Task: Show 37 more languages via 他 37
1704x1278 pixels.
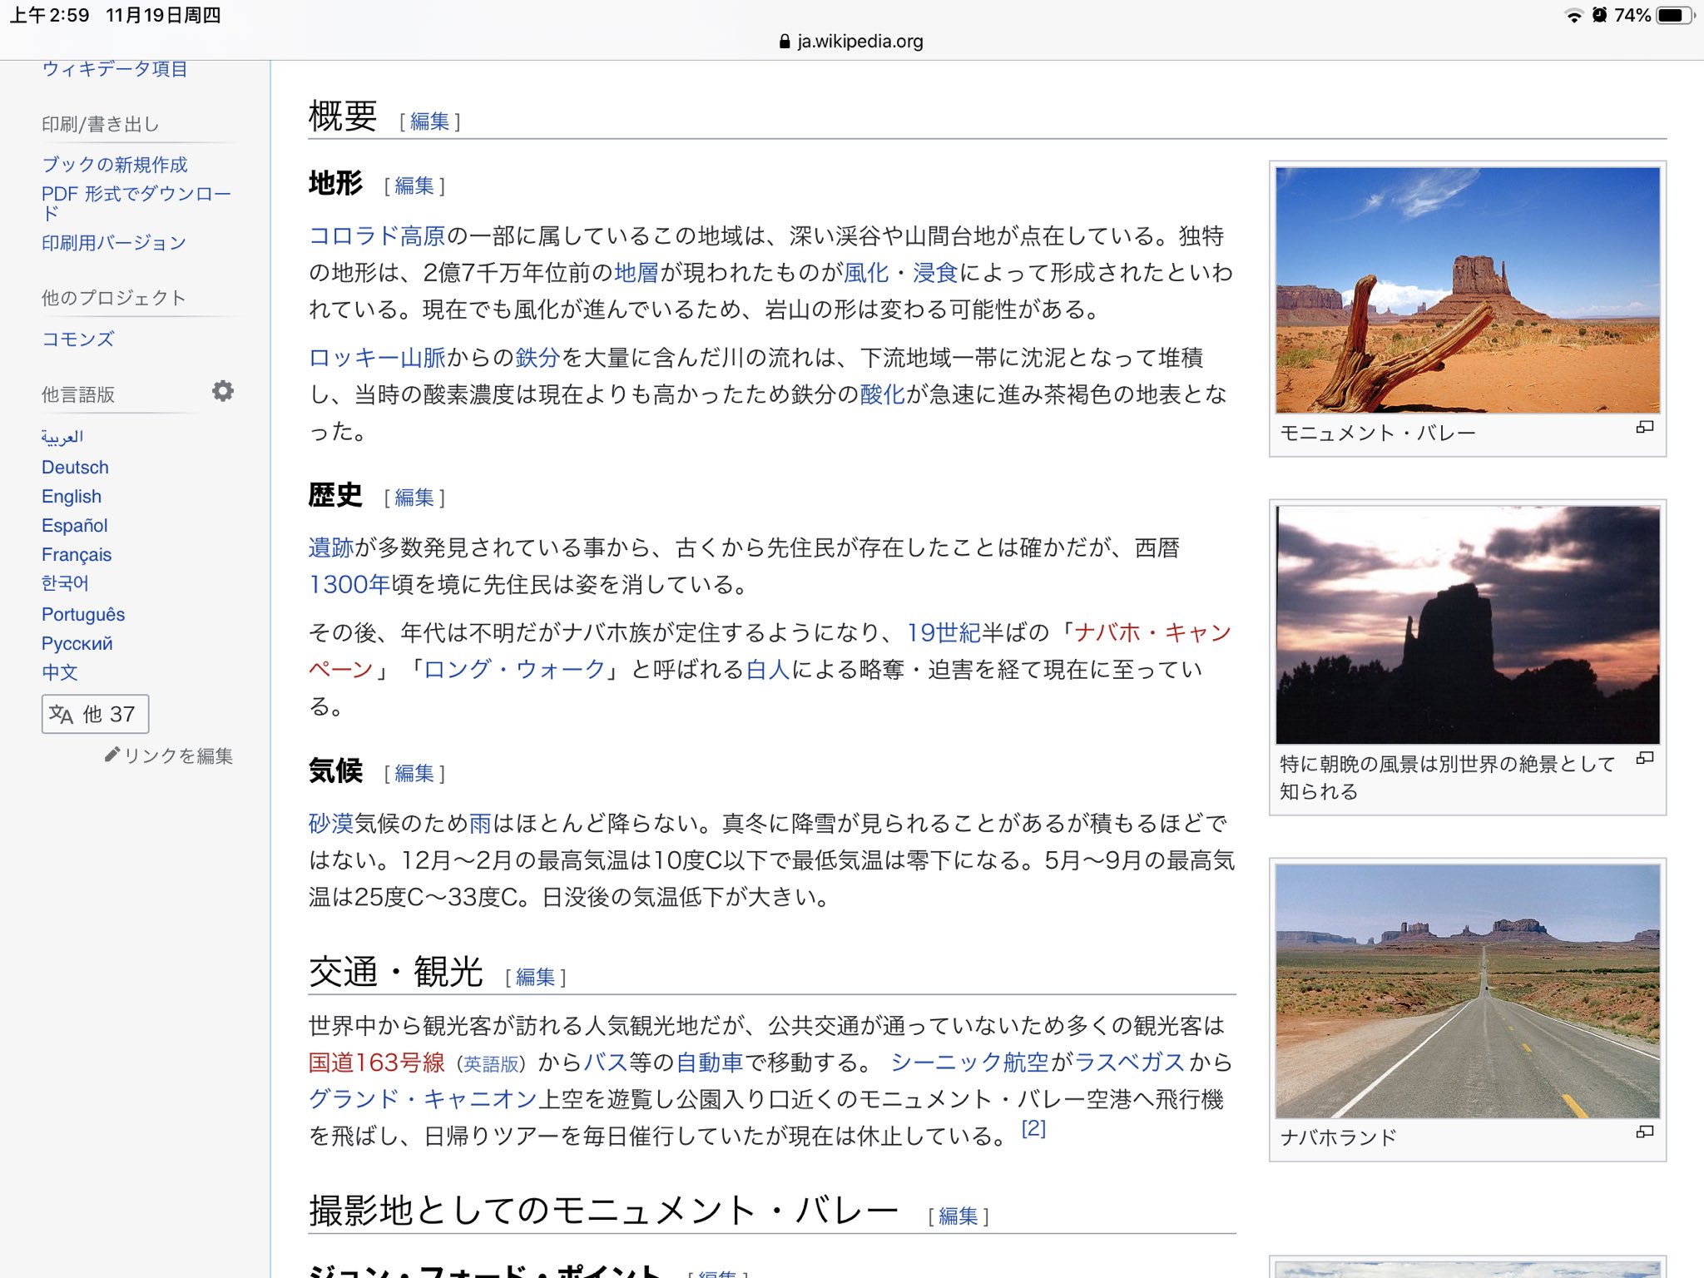Action: 109,714
